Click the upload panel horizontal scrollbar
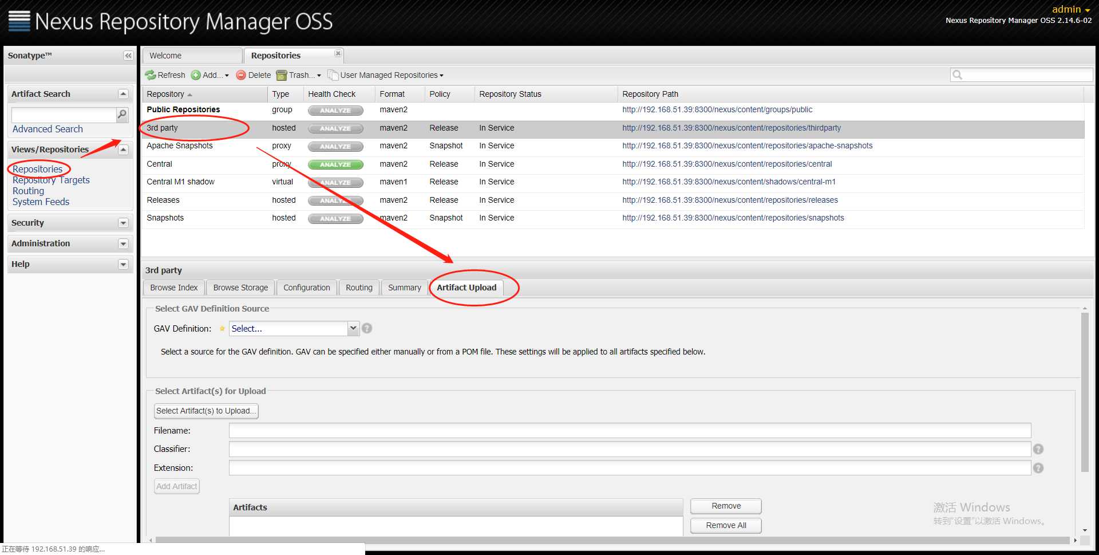Screen dimensions: 1099x555 (612, 540)
